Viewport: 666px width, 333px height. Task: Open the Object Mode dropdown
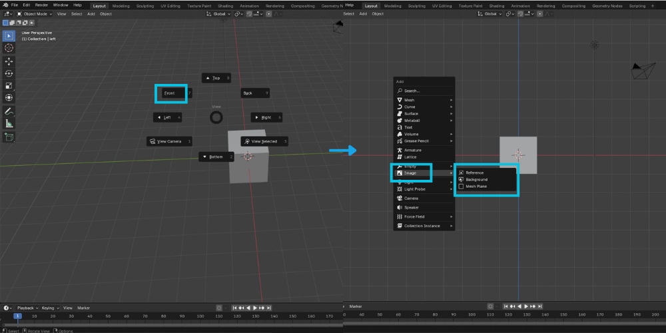[x=35, y=13]
